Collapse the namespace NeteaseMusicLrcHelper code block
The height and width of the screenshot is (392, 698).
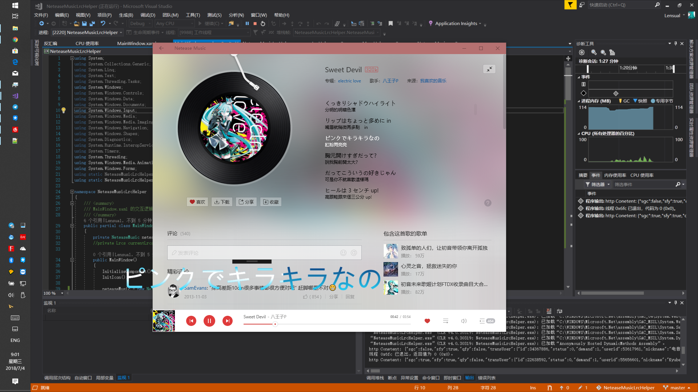click(72, 192)
